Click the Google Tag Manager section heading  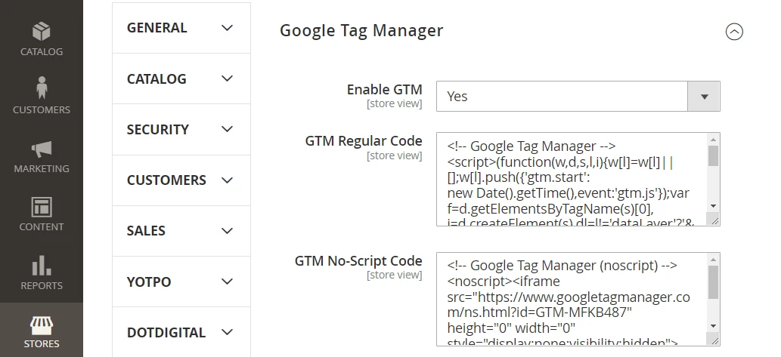tap(361, 31)
